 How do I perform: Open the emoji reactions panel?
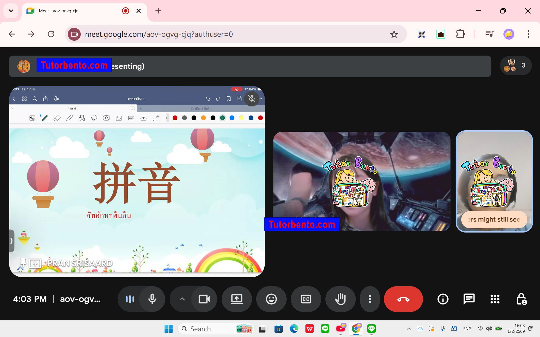coord(271,299)
